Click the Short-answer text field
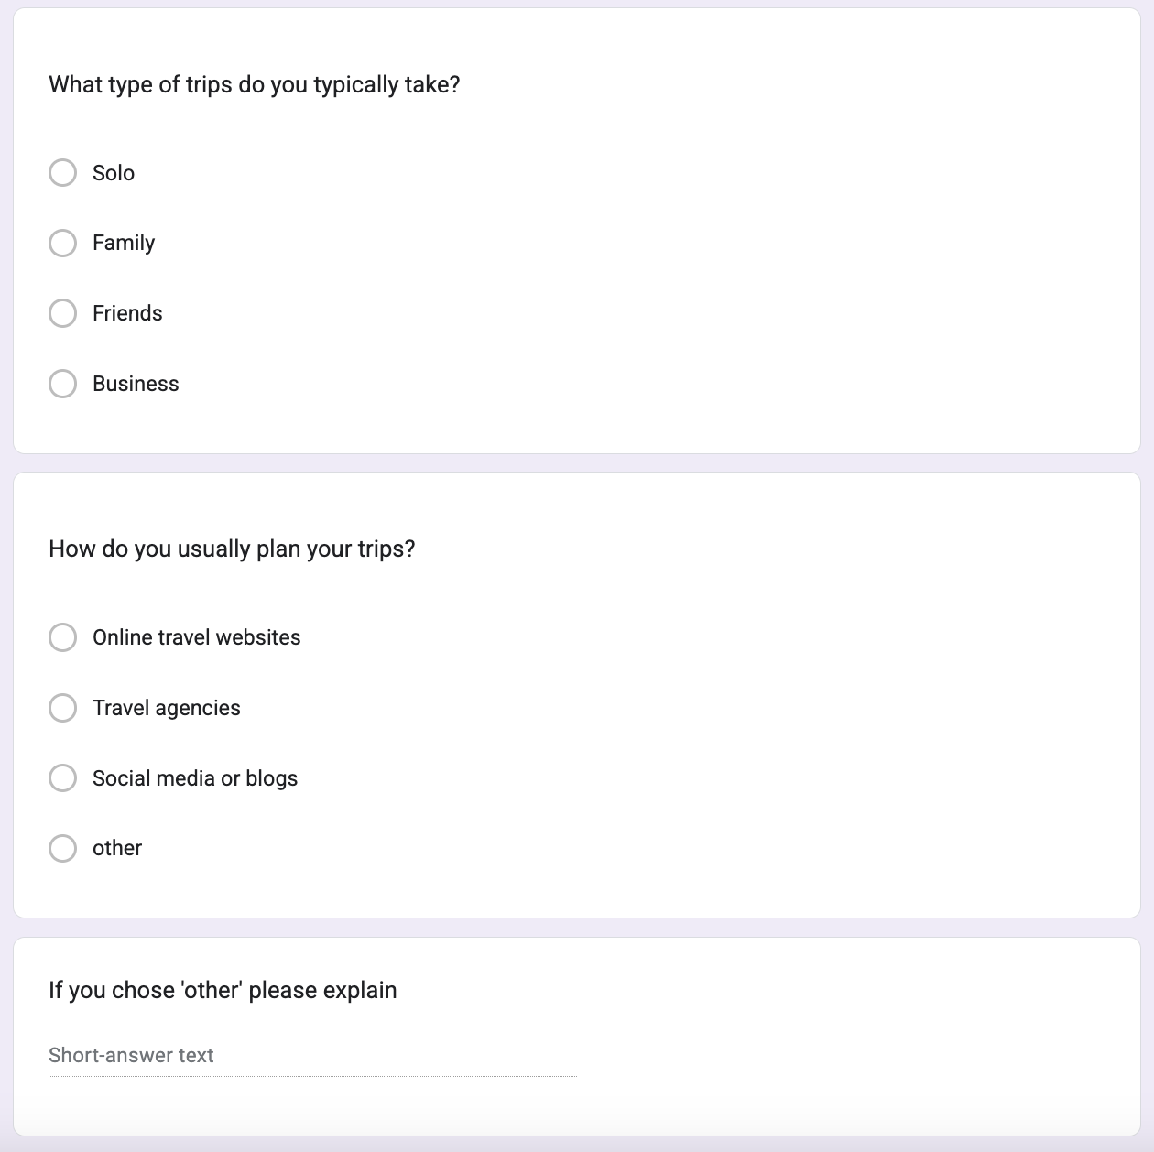1154x1152 pixels. point(311,1056)
